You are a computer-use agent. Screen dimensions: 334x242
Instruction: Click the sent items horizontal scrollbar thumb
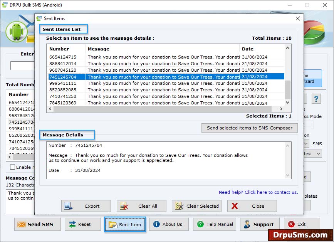(x=163, y=109)
